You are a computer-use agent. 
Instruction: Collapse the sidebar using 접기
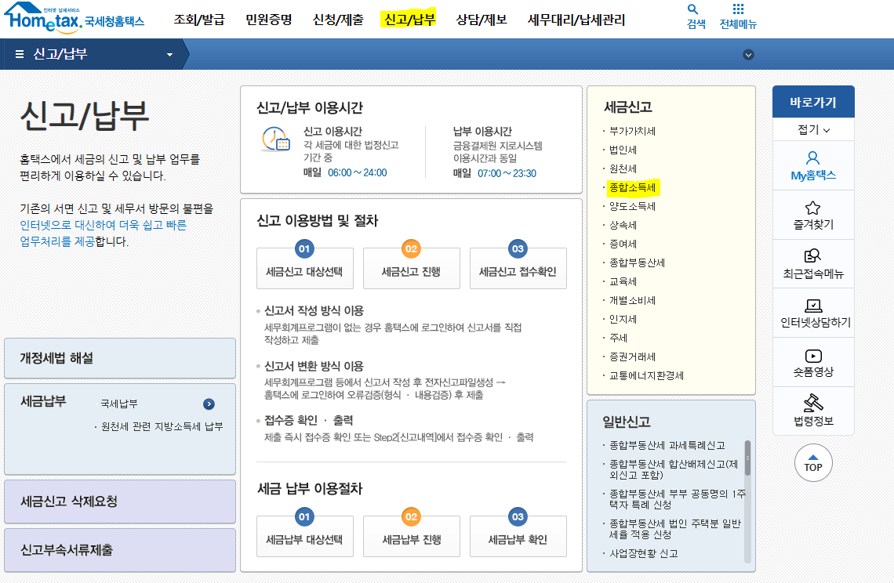813,128
